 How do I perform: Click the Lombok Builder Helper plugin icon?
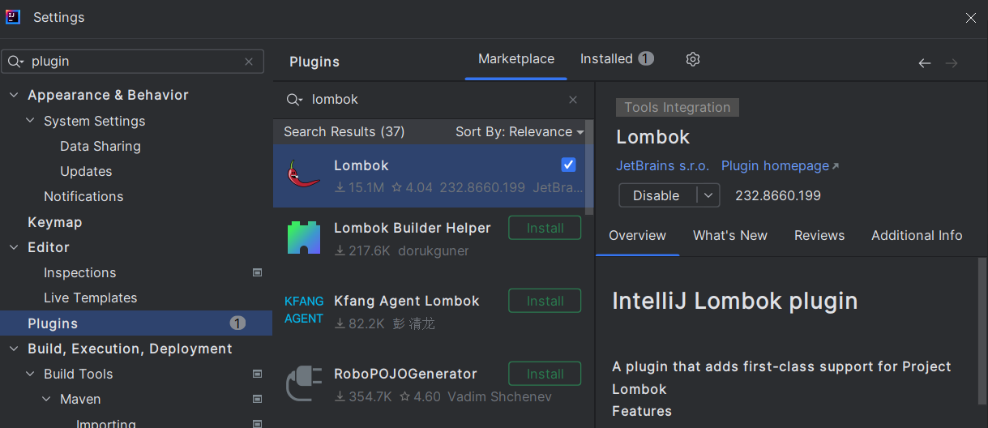coord(304,238)
